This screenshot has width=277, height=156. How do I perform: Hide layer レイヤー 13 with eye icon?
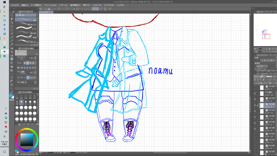(x=255, y=117)
